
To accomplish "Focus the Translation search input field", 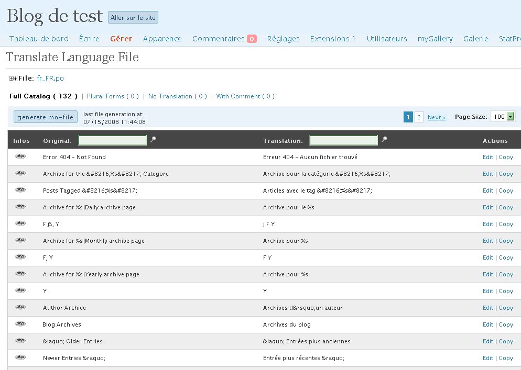I will tap(343, 140).
